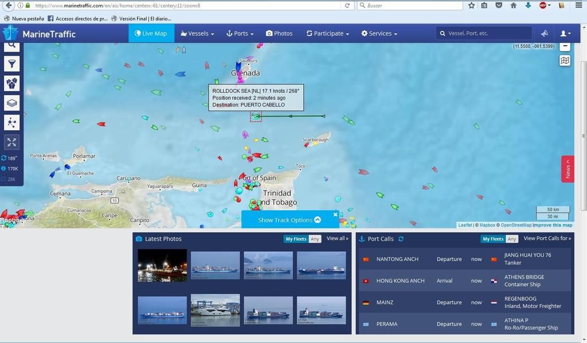Viewport: 587px width, 343px height.
Task: Click Leaflet attribution link
Action: tap(465, 225)
